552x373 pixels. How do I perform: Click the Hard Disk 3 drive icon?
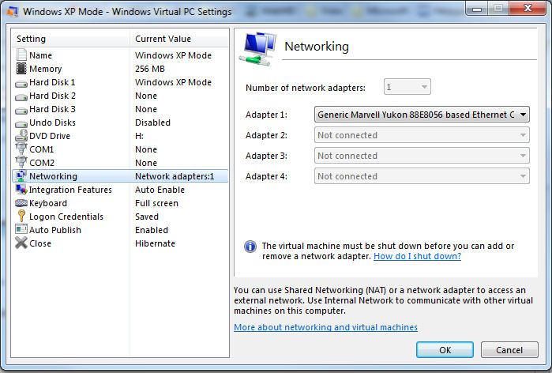[21, 111]
